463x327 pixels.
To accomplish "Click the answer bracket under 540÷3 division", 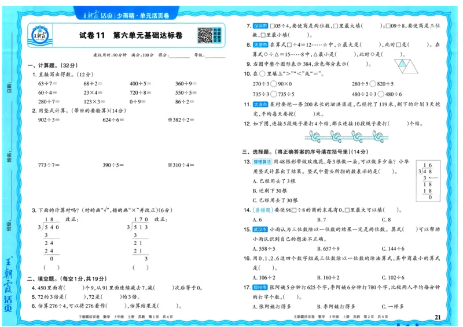I will [x=52, y=267].
